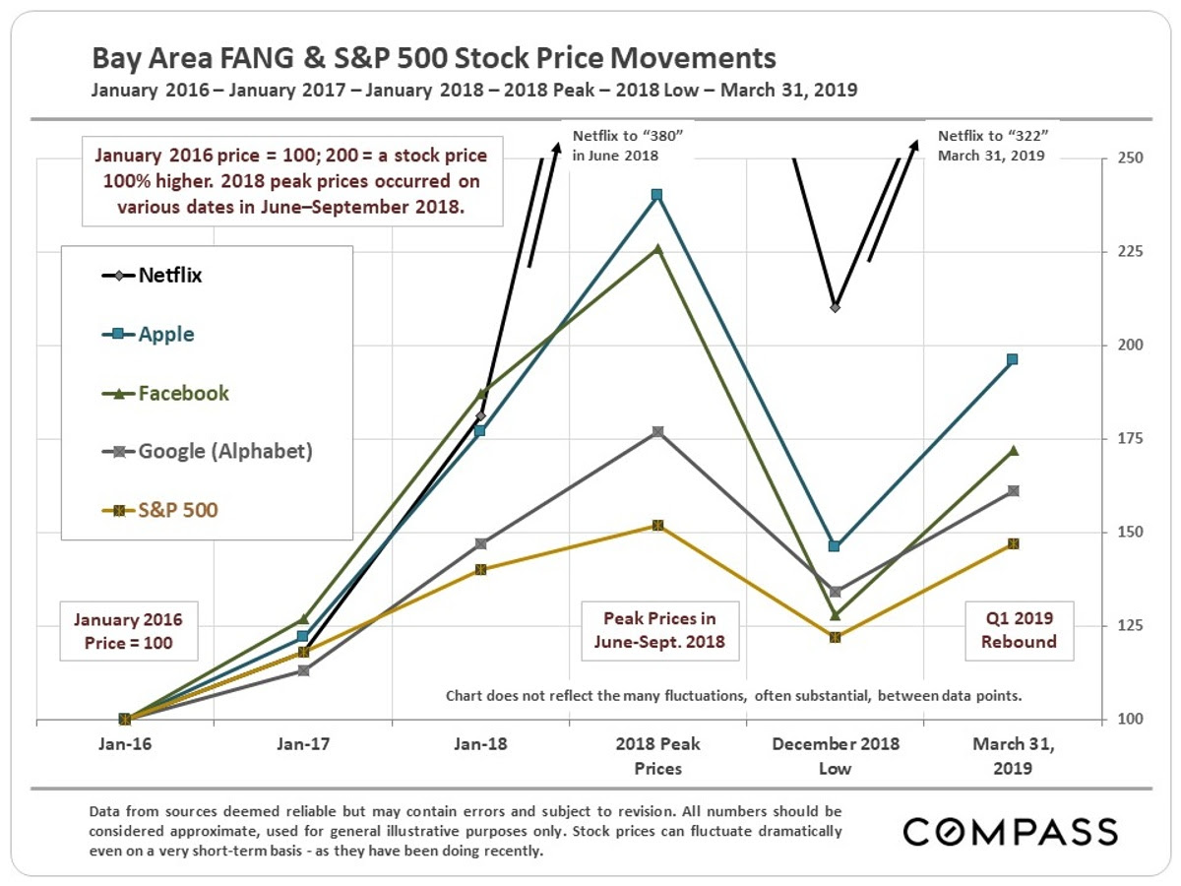Click the "Peak Prices in June-Sept. 2018" box
The image size is (1181, 886).
[659, 631]
